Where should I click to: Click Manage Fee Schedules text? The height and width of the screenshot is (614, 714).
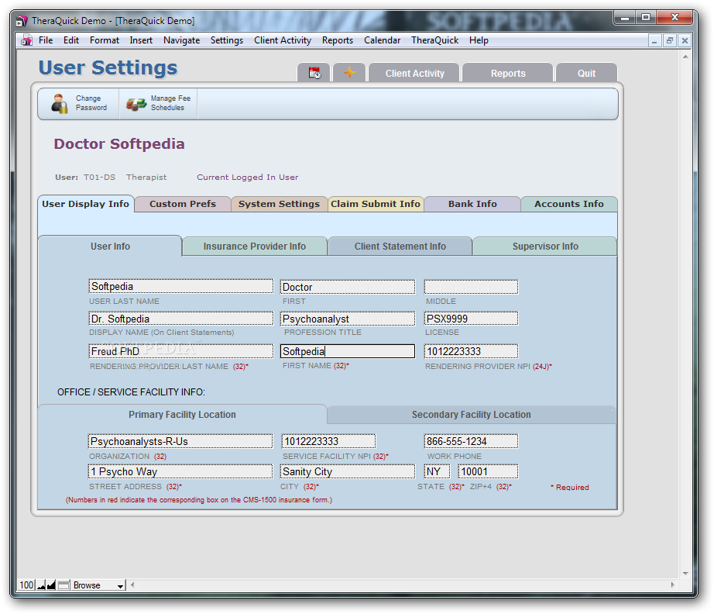click(170, 103)
